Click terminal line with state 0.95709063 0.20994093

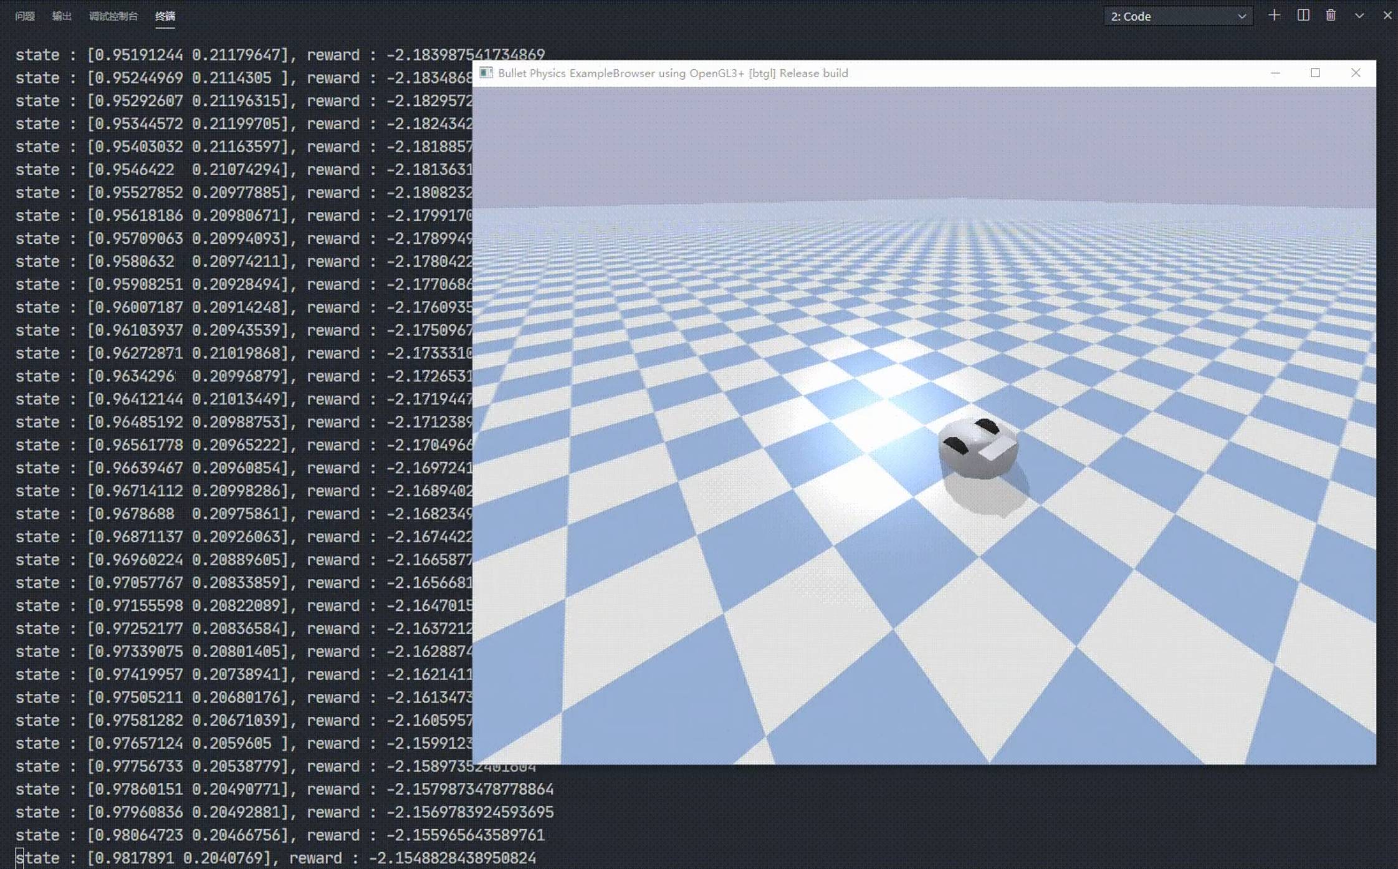pos(244,238)
